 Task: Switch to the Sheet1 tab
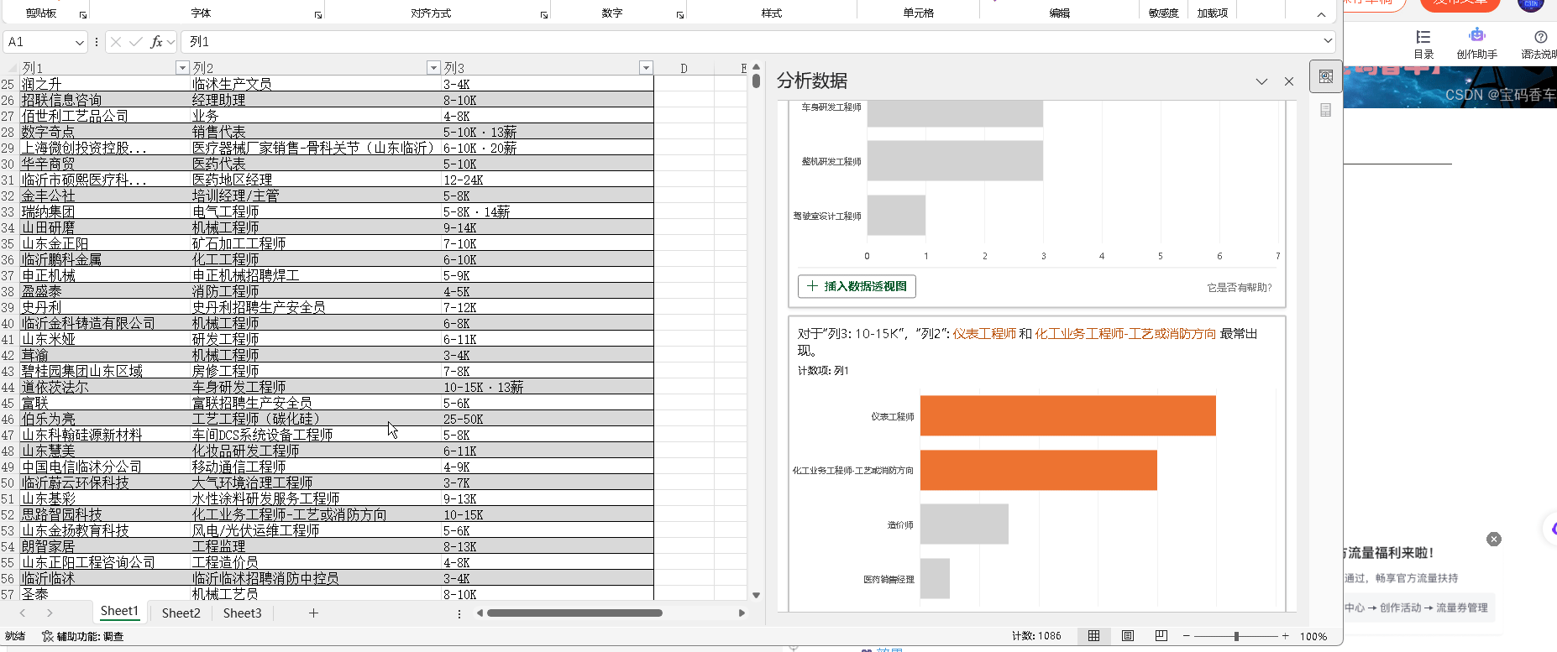click(x=119, y=612)
